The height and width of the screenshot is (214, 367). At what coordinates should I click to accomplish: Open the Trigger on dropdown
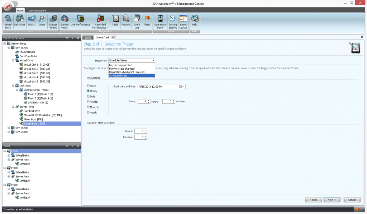point(132,60)
